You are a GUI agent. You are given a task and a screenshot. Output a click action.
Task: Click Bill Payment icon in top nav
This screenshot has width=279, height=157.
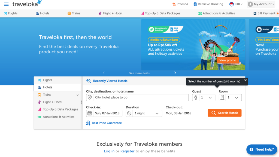(x=255, y=13)
